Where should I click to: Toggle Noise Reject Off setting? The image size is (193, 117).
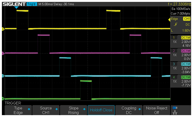point(157,110)
